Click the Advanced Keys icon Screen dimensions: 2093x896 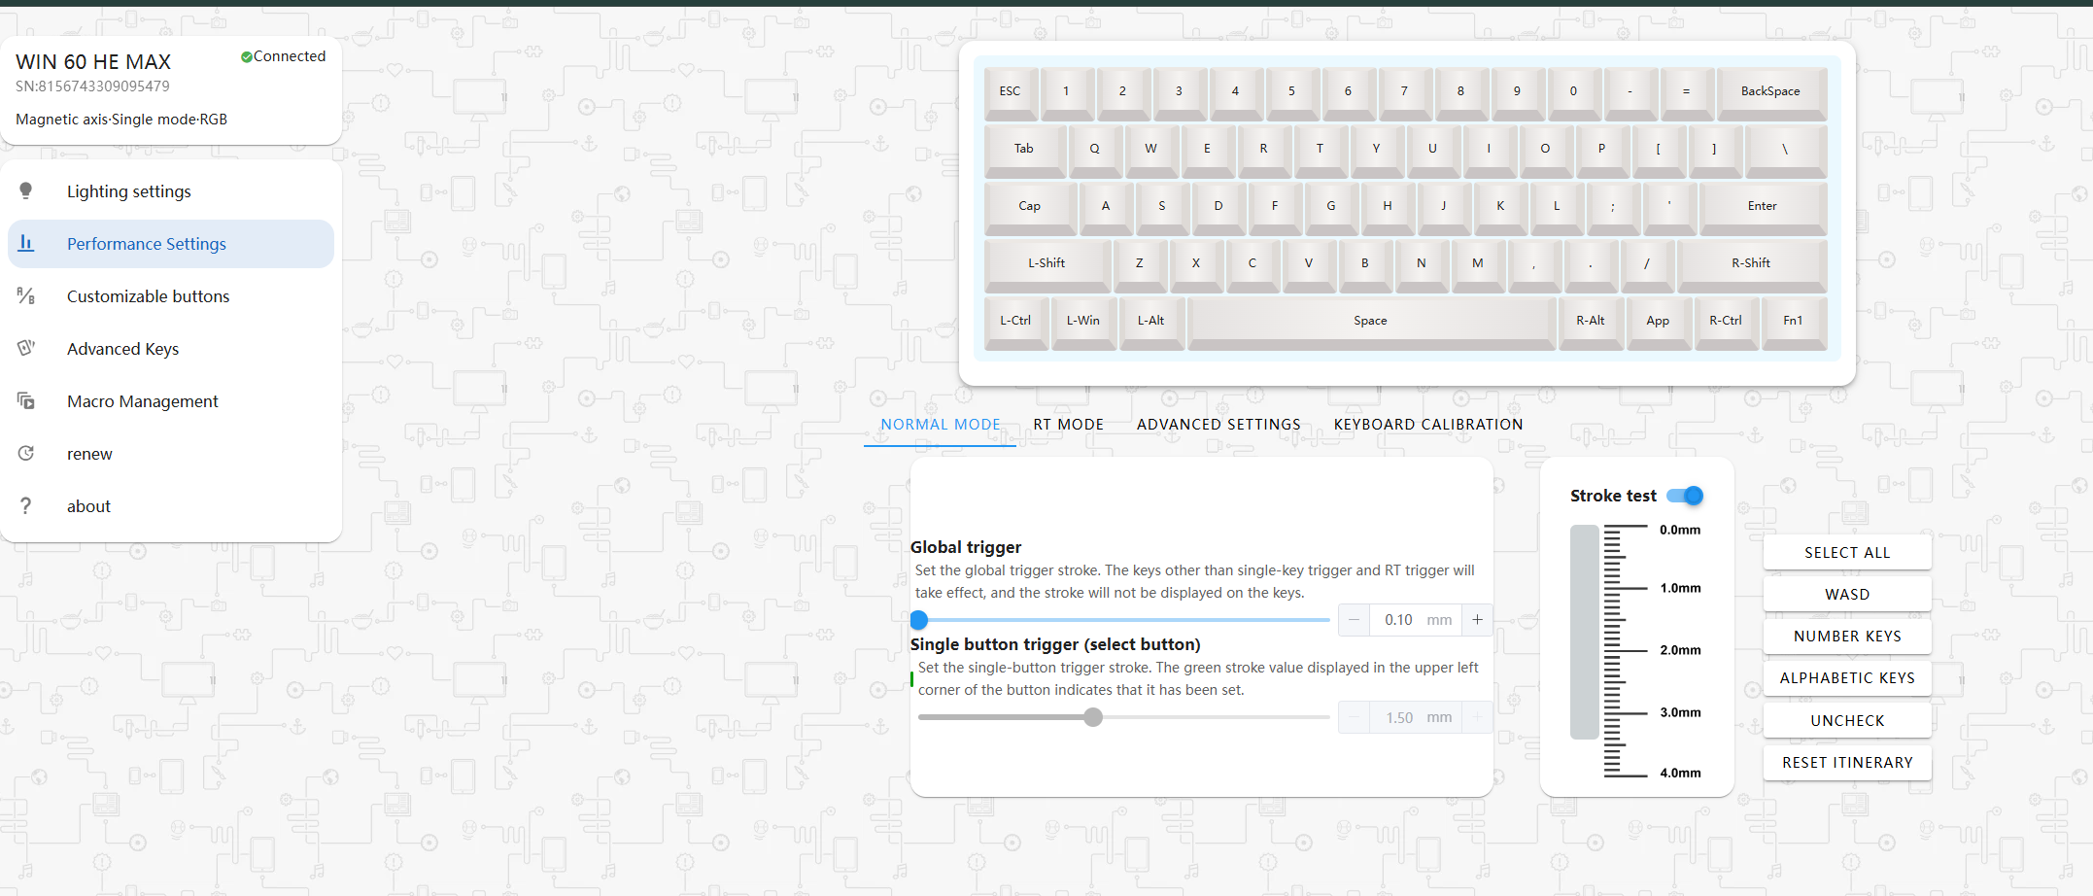26,349
